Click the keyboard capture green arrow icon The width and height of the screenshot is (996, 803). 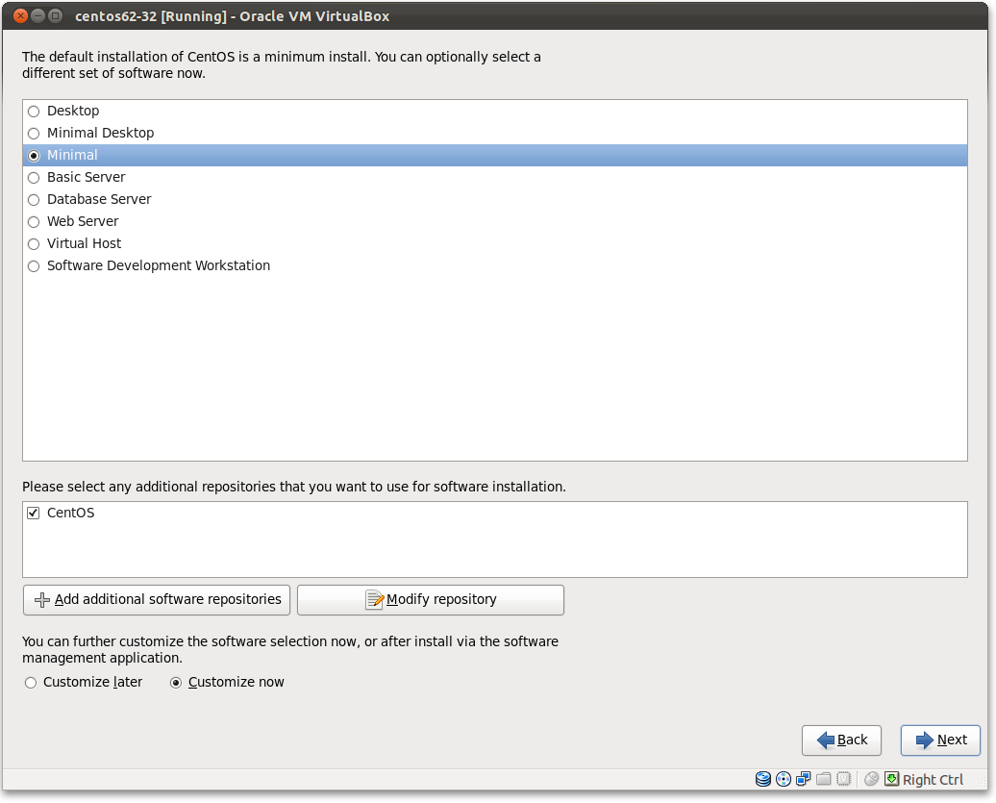(x=892, y=779)
